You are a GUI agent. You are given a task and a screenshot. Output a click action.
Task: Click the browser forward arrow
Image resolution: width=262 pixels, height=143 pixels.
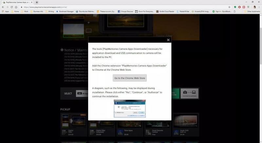point(8,7)
